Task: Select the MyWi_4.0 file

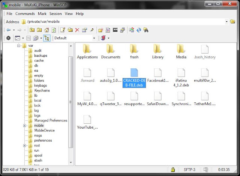Action: (x=87, y=99)
